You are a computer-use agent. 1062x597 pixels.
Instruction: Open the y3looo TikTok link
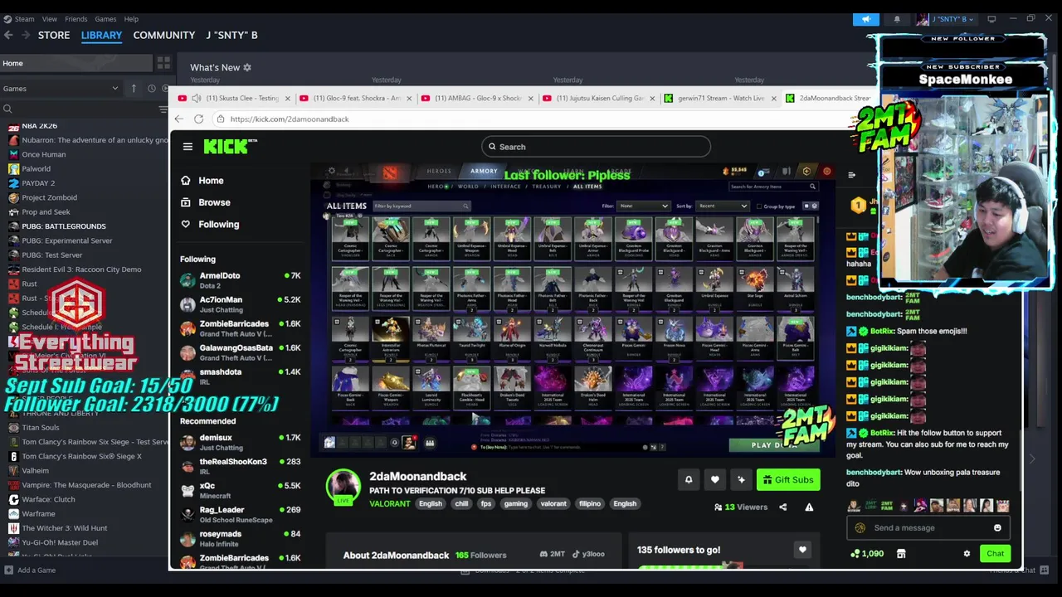588,554
